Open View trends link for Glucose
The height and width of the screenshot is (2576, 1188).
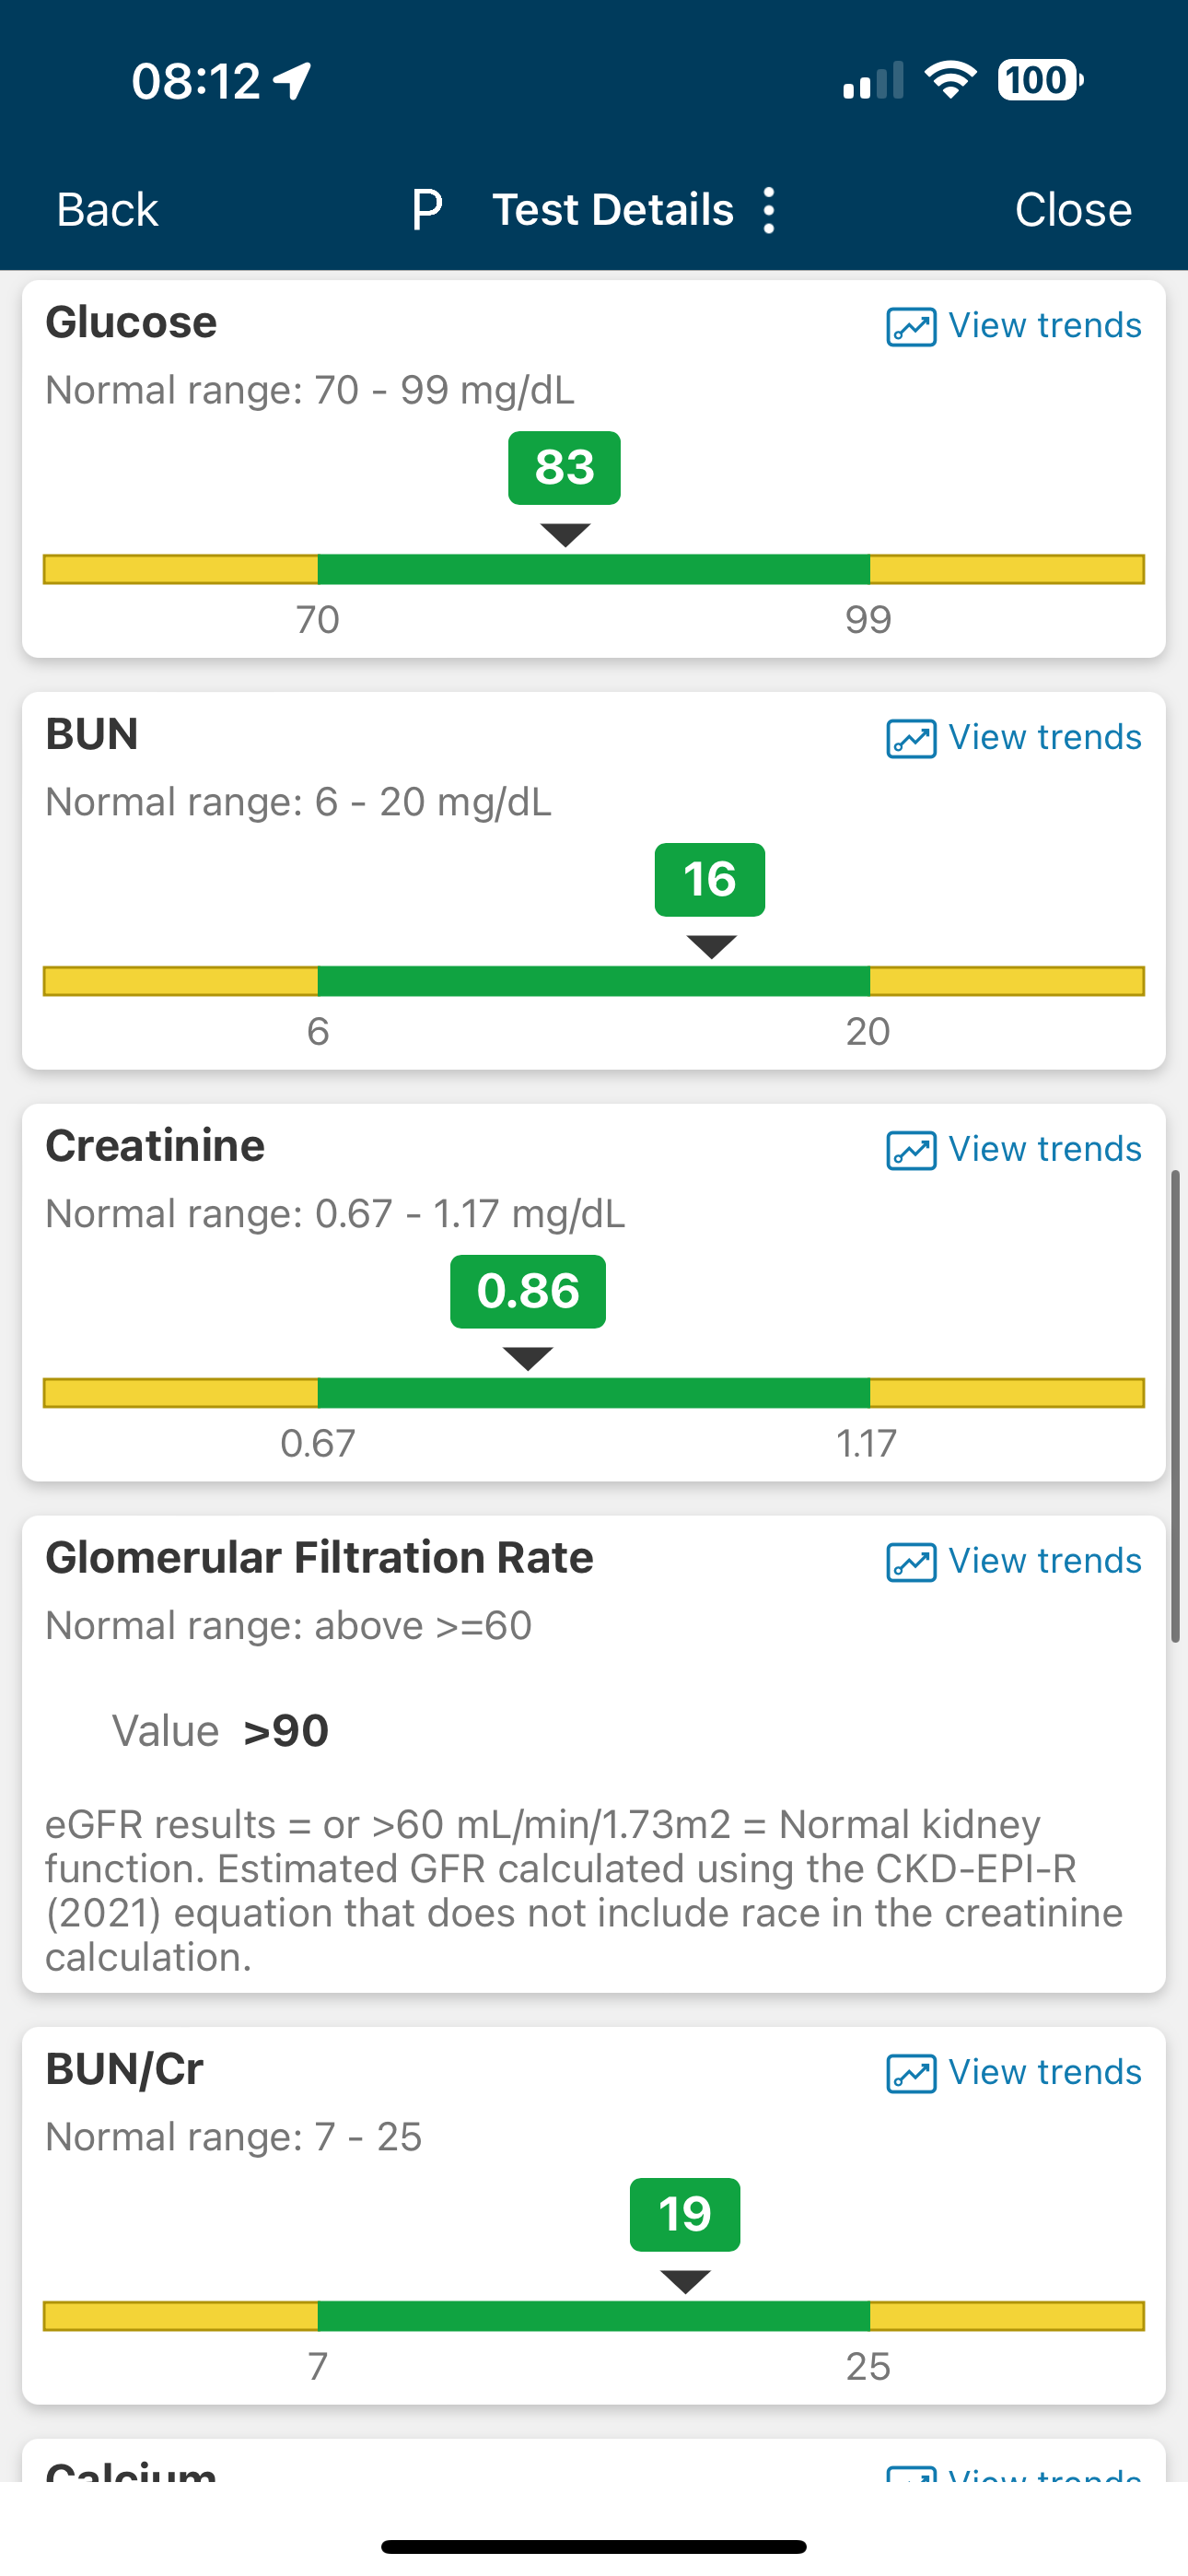coord(1044,326)
